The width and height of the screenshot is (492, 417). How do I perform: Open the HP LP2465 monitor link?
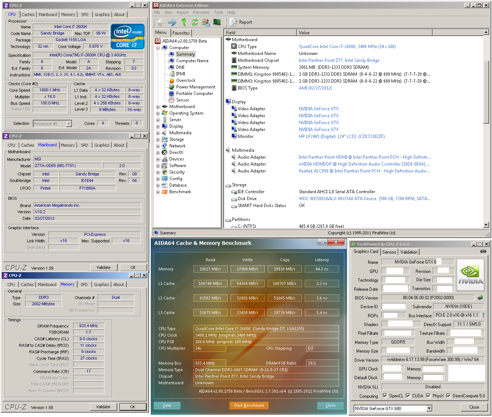pyautogui.click(x=342, y=136)
